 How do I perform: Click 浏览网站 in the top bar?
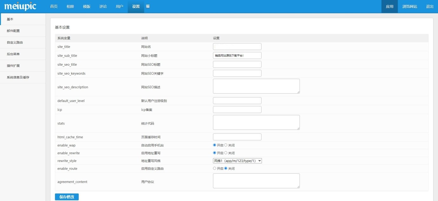coord(410,6)
